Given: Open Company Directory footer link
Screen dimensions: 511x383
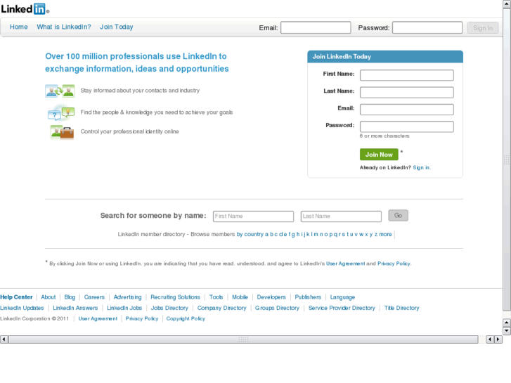Looking at the screenshot, I should (221, 308).
